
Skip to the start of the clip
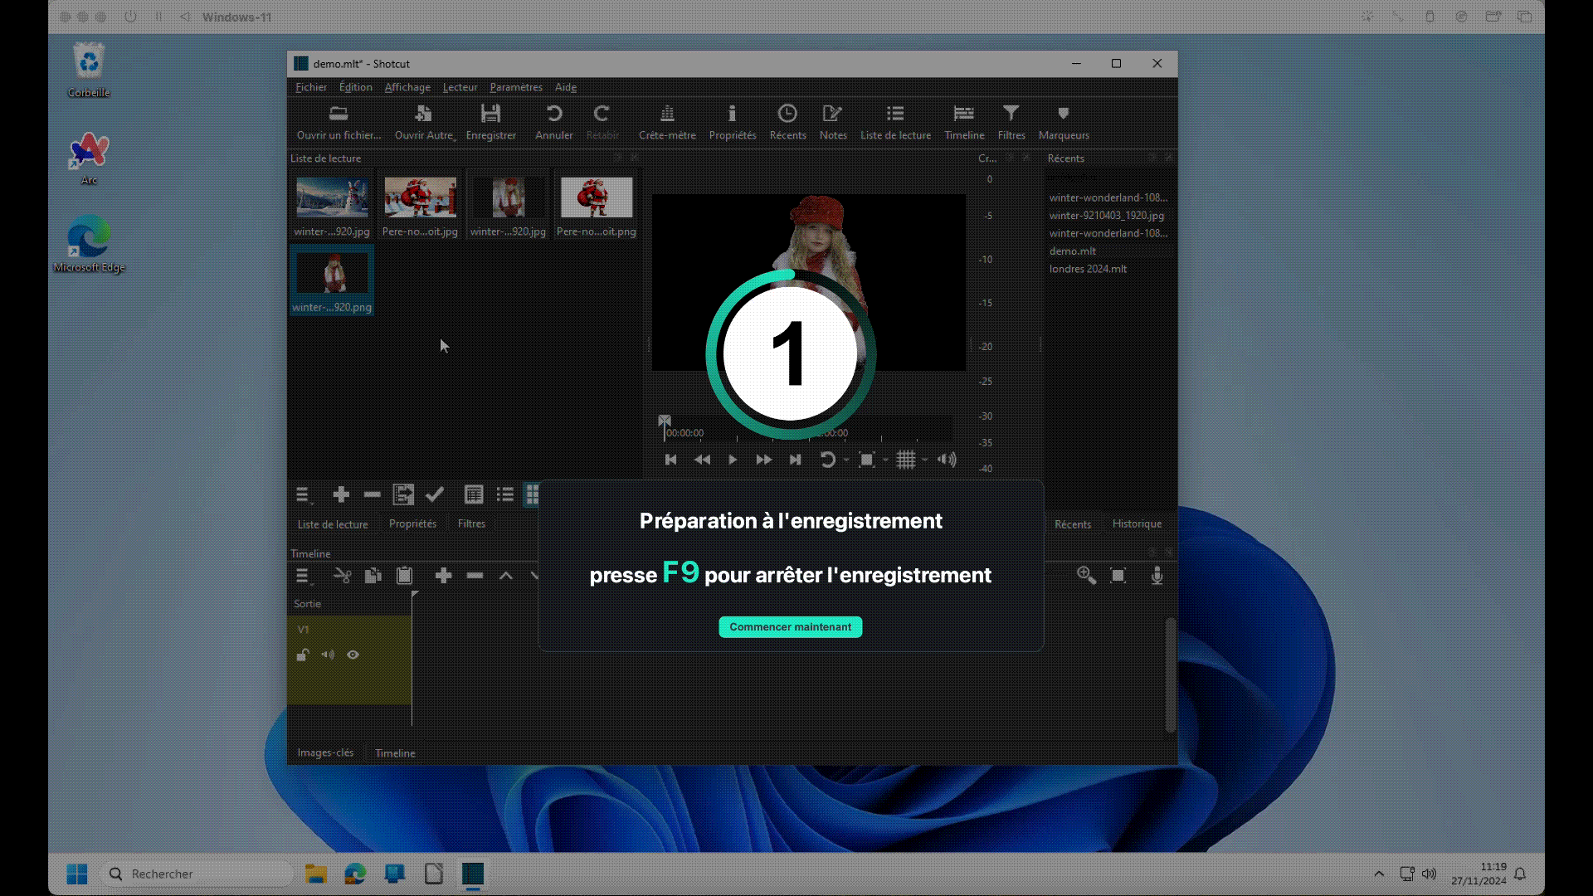coord(670,460)
